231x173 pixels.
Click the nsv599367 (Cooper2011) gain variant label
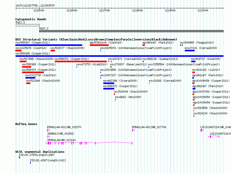33,43
